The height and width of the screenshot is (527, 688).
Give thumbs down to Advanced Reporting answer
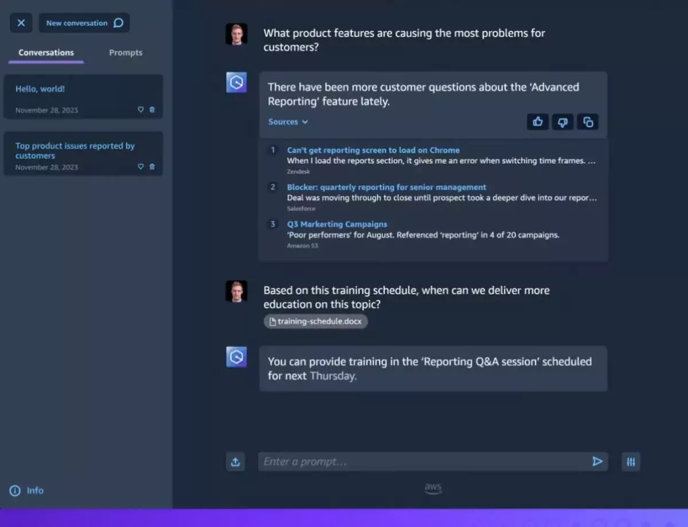coord(562,122)
